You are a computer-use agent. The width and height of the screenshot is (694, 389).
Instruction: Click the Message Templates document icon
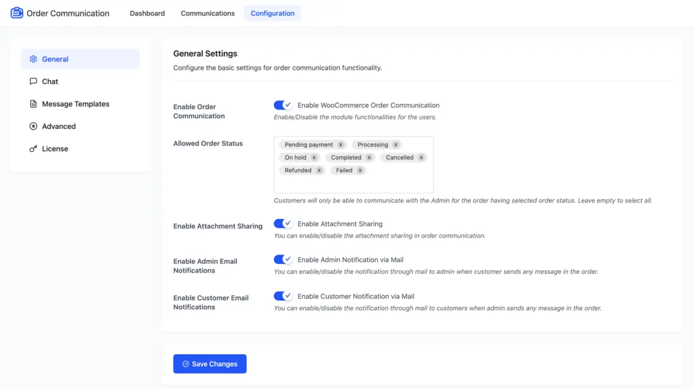pyautogui.click(x=33, y=104)
